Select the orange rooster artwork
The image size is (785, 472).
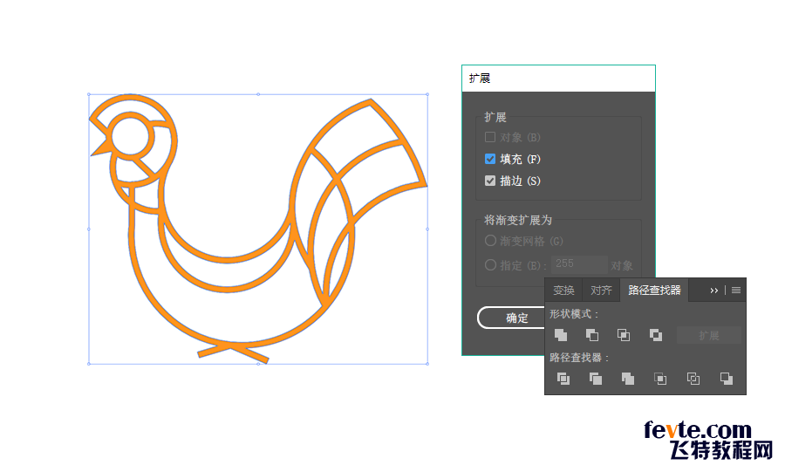click(258, 229)
